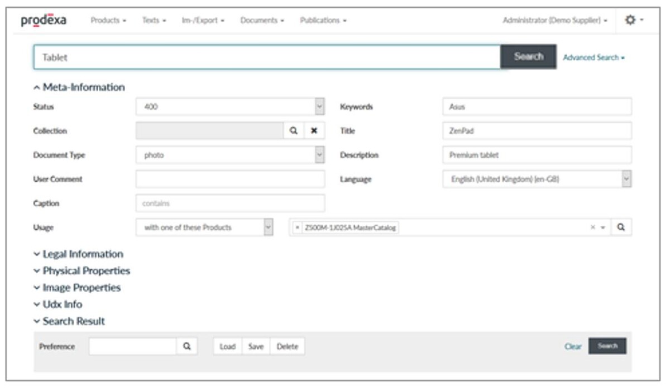
Task: Click the Load preference button
Action: pyautogui.click(x=227, y=346)
